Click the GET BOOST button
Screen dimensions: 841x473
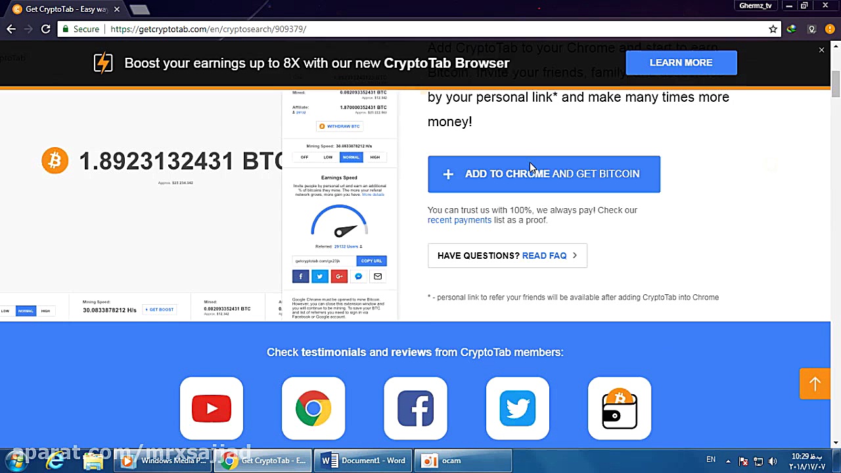159,309
